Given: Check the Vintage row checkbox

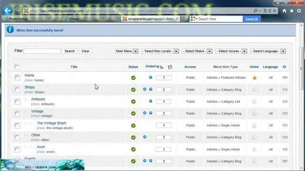Looking at the screenshot, I should pyautogui.click(x=17, y=114).
